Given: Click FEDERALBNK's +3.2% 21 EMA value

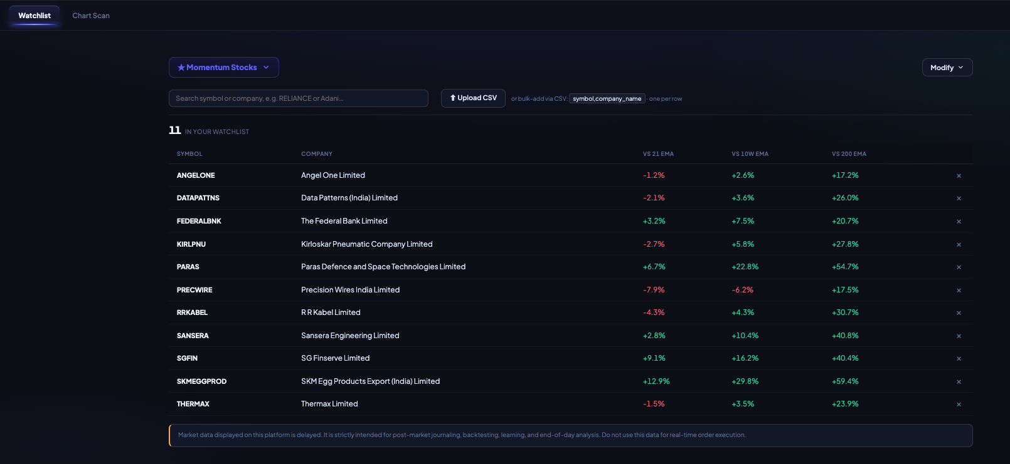Looking at the screenshot, I should (x=654, y=221).
